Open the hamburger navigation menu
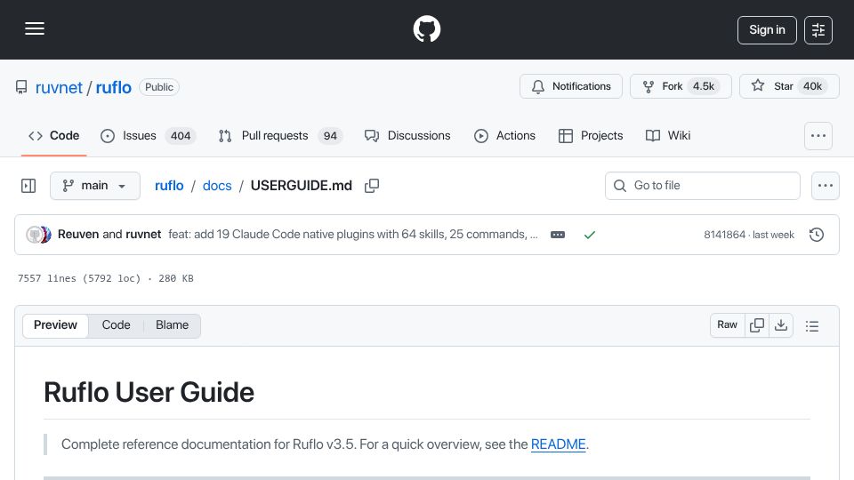The image size is (854, 480). [35, 28]
